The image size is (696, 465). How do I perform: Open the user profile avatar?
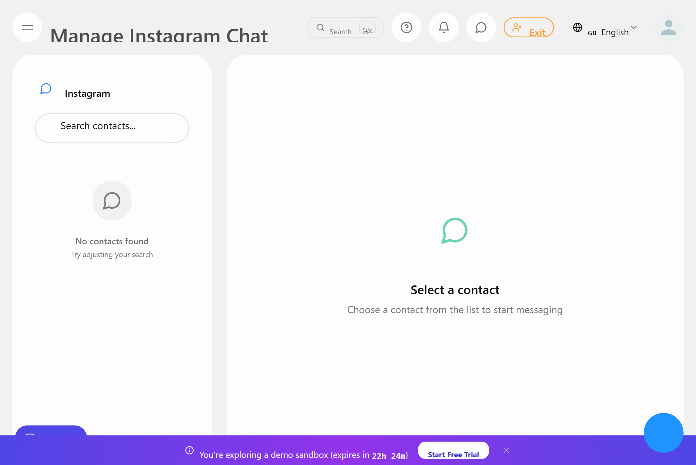pos(668,28)
